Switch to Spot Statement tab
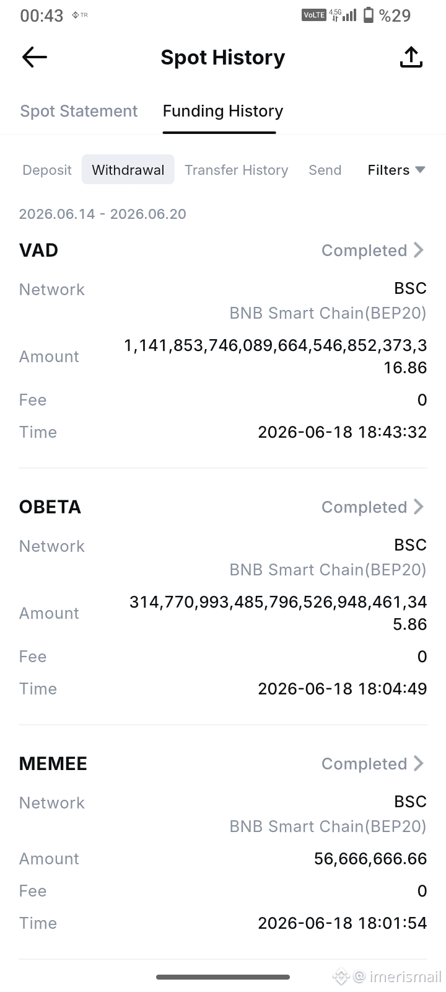 click(79, 111)
